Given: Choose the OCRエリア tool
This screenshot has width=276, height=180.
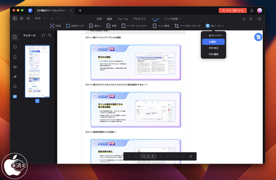Looking at the screenshot, I should 75,26.
